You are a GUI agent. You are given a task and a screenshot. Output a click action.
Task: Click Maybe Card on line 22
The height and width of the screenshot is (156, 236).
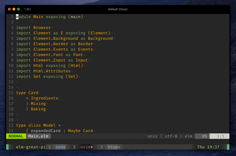[80, 131]
